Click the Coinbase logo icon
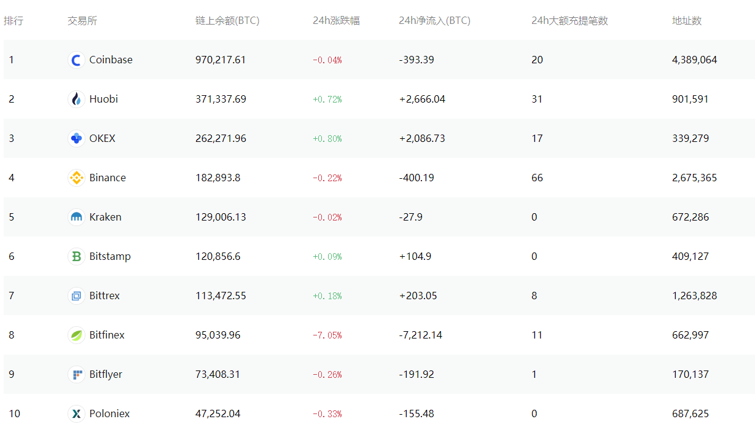The image size is (755, 427). coord(76,60)
